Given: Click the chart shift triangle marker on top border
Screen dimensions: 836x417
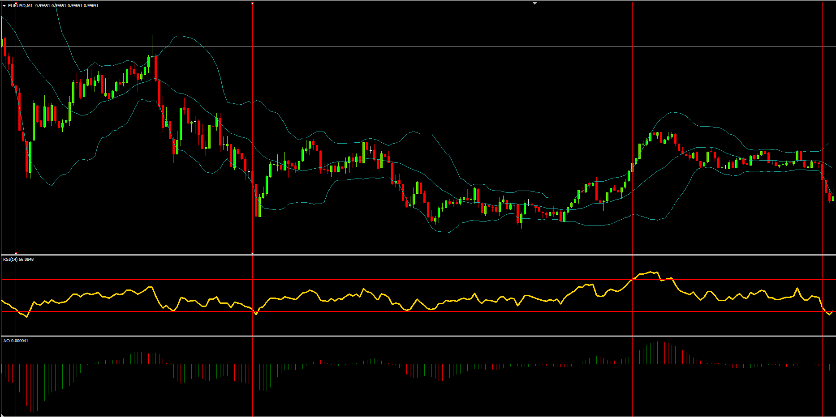Looking at the screenshot, I should pyautogui.click(x=534, y=3).
